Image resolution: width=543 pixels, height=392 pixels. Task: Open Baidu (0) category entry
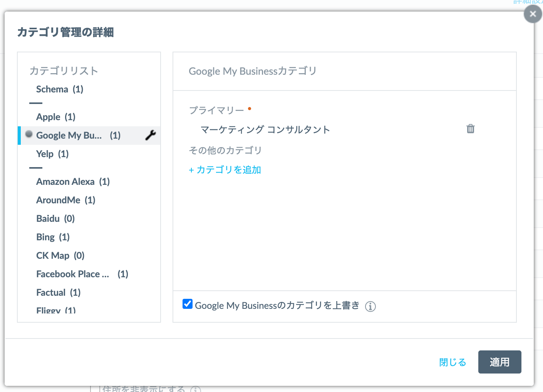[55, 219]
